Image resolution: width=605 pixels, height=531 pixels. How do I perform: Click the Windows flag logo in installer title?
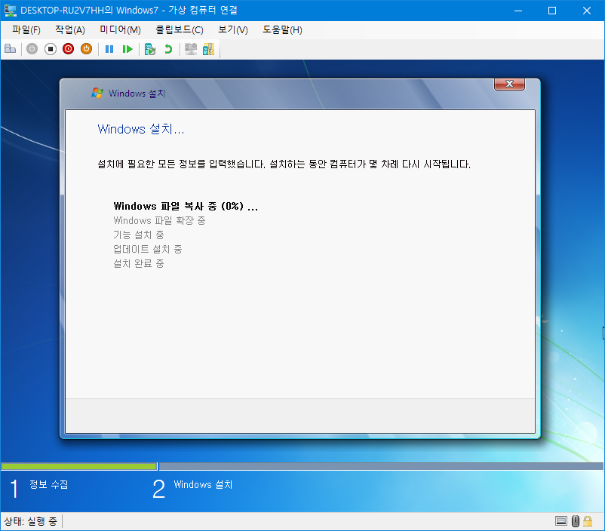pyautogui.click(x=97, y=93)
